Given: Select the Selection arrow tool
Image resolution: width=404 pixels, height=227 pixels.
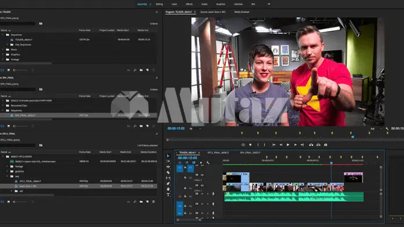Looking at the screenshot, I should 168,156.
